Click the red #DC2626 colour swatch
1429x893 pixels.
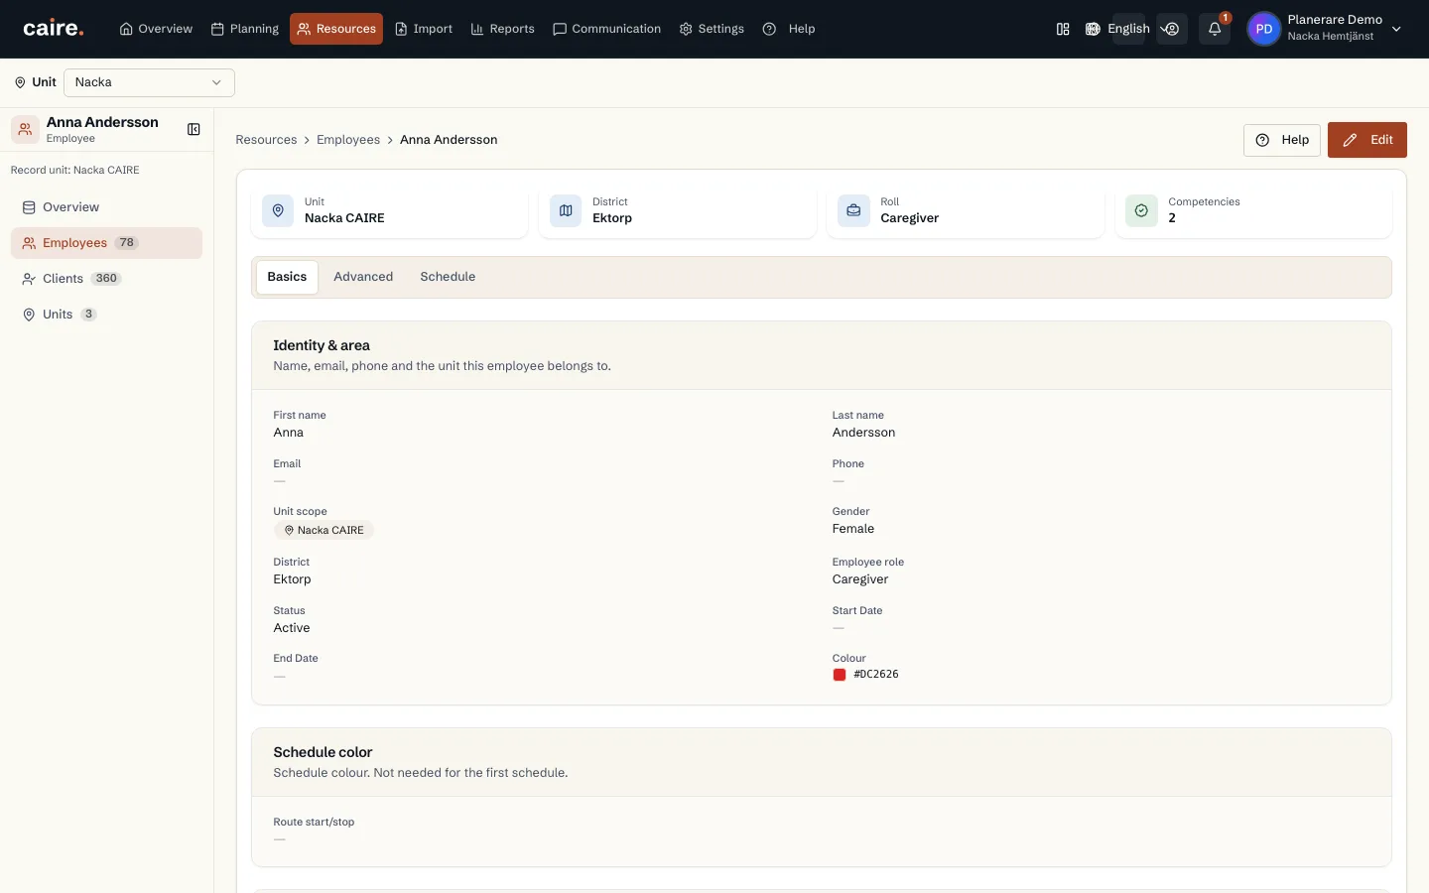[840, 675]
